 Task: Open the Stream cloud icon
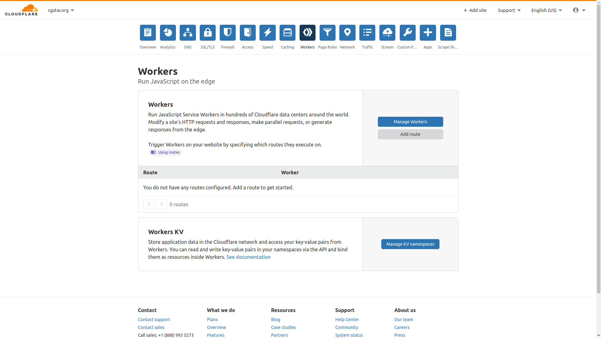[387, 33]
